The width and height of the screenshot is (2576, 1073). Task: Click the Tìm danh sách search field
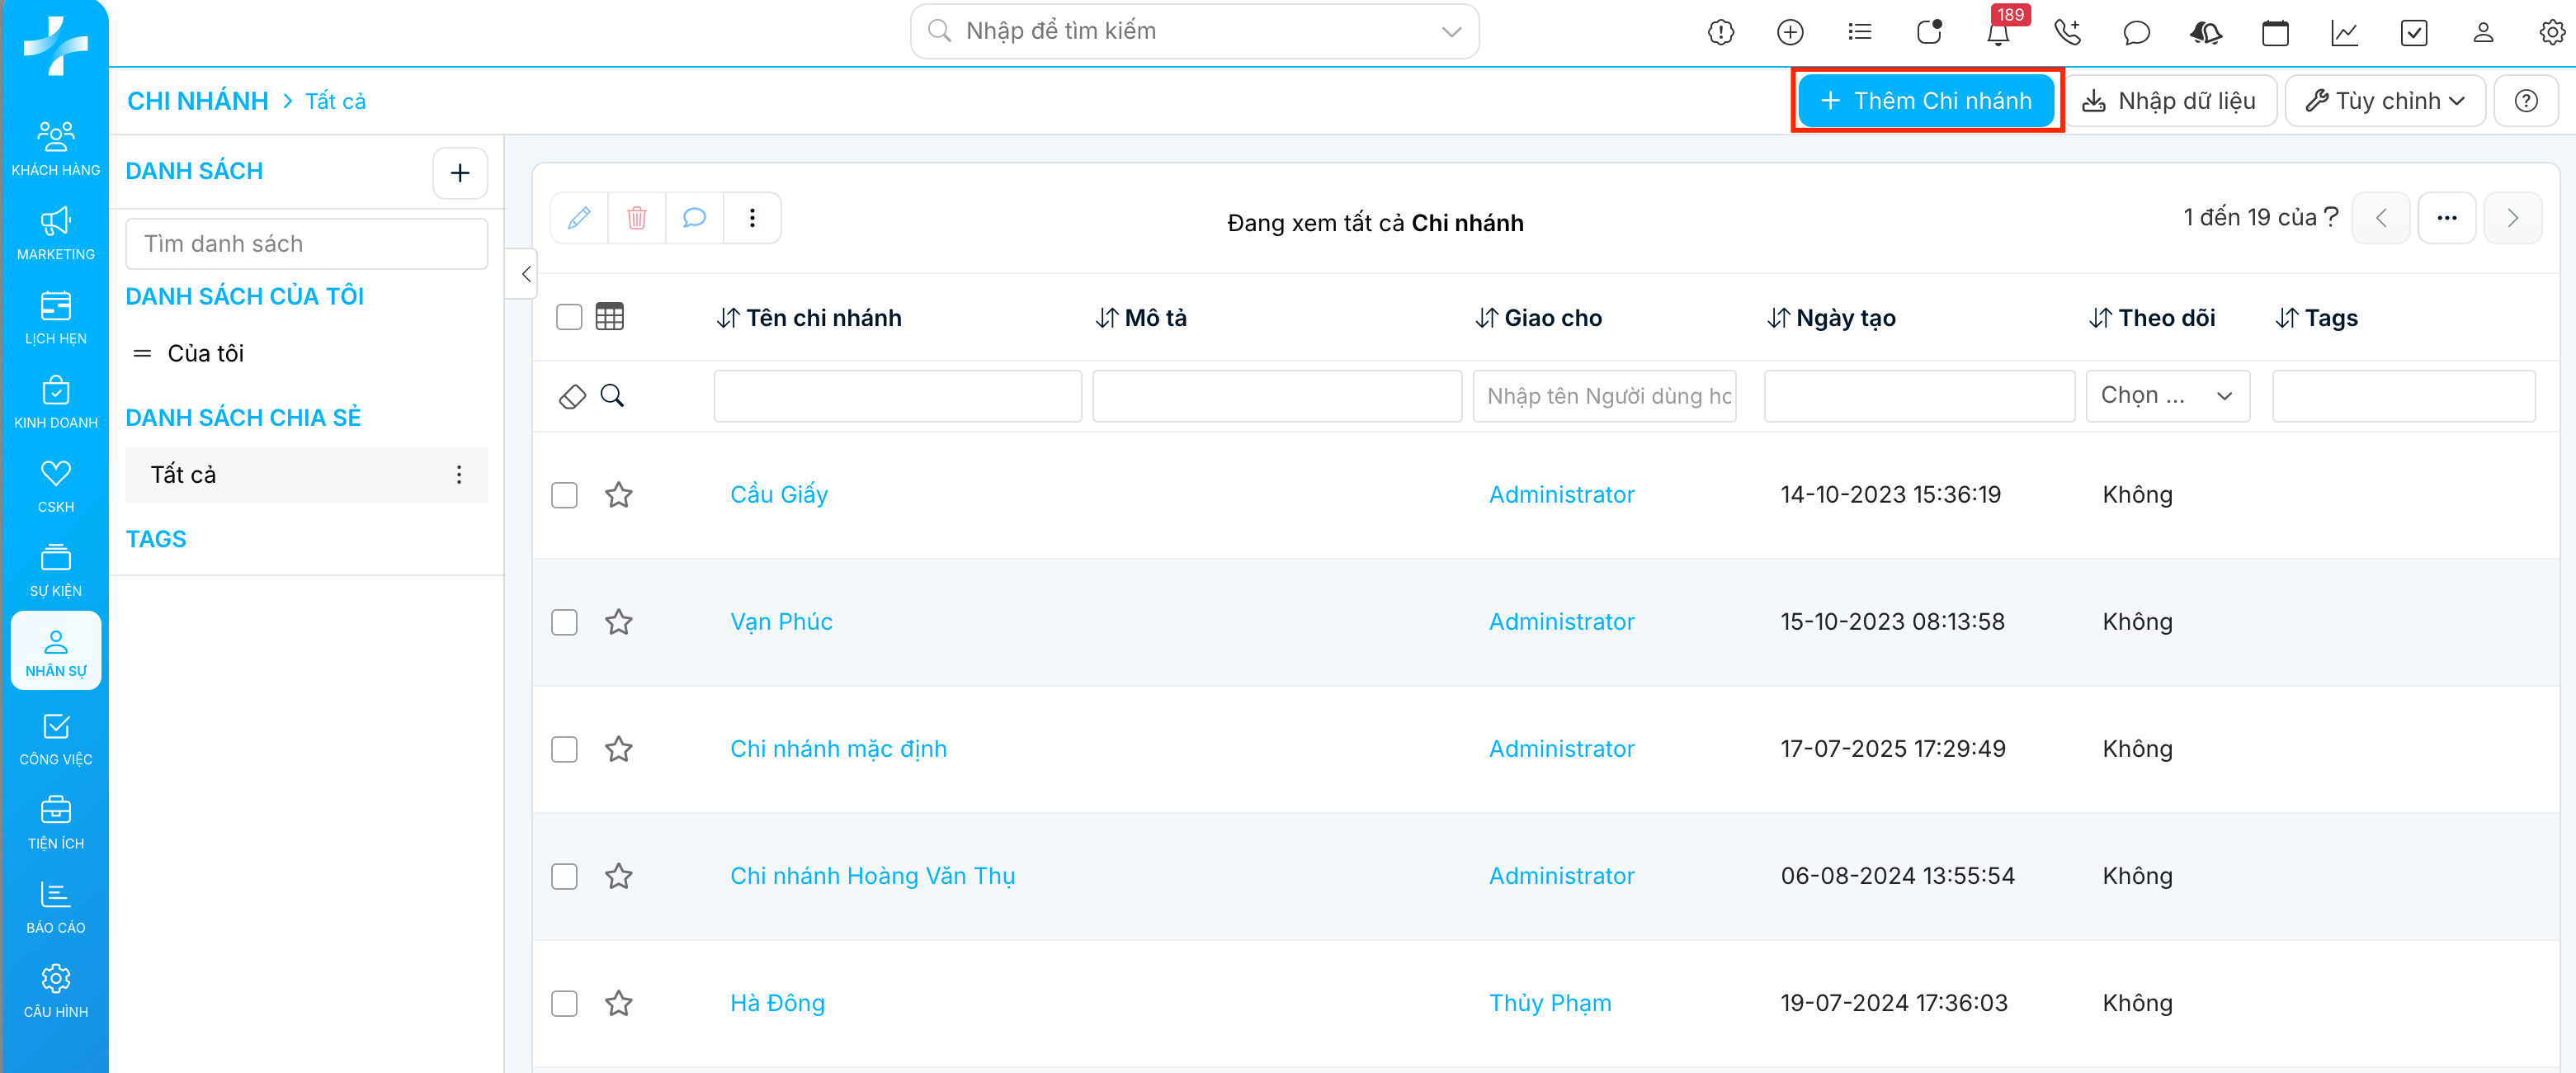[x=306, y=244]
